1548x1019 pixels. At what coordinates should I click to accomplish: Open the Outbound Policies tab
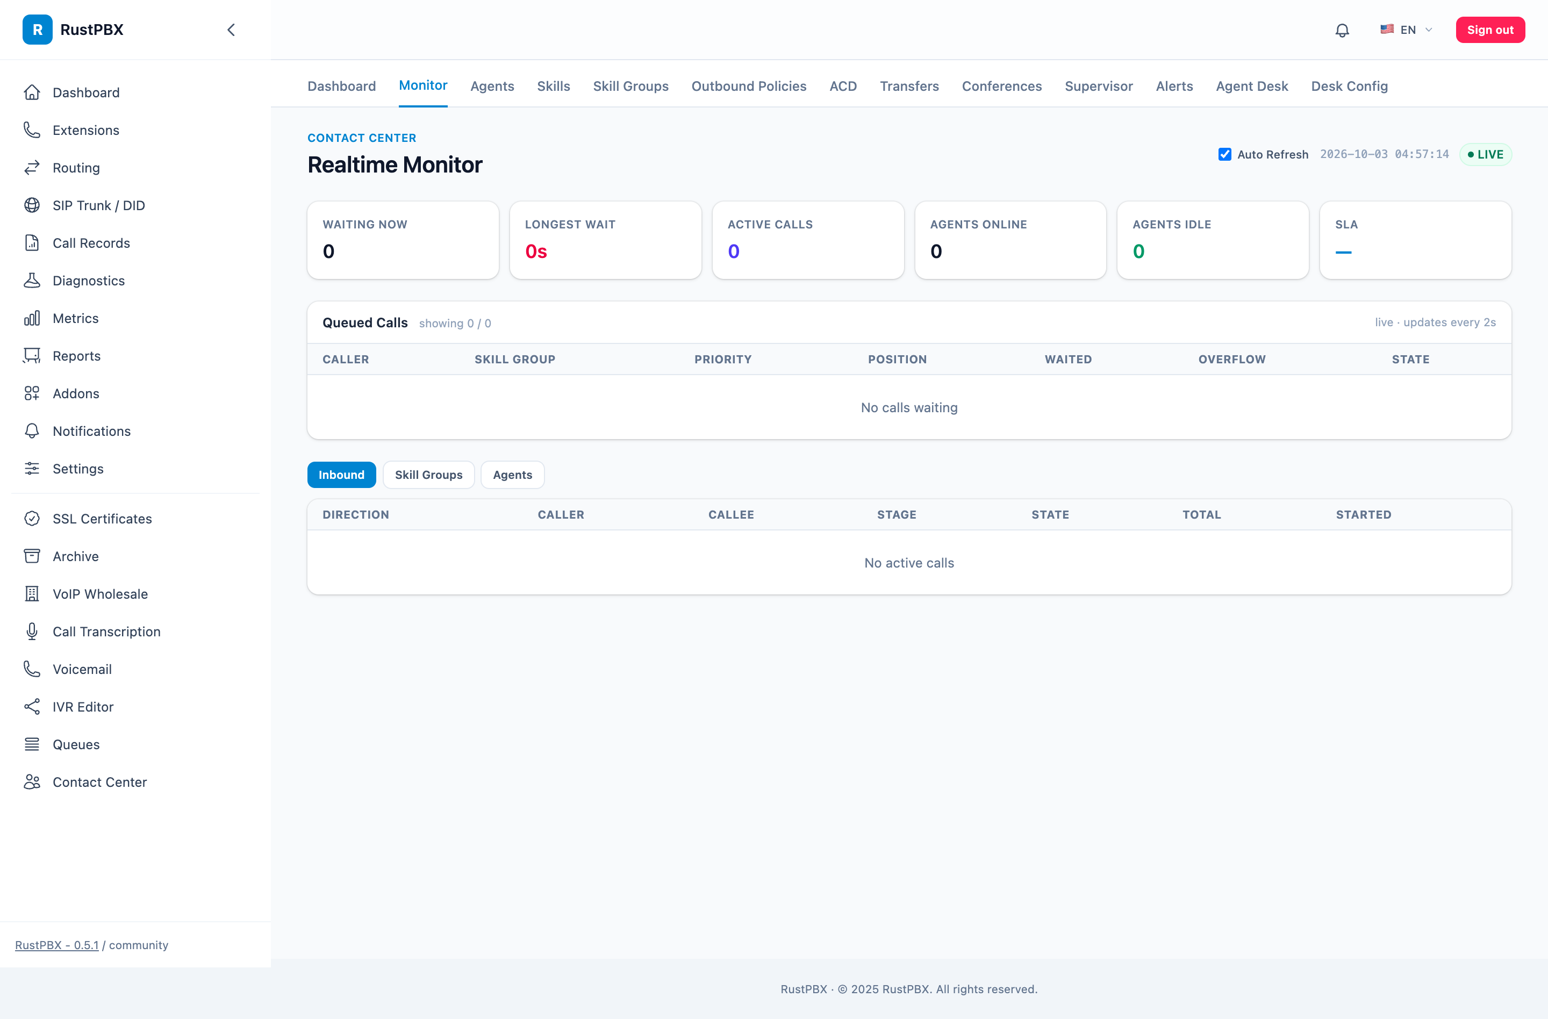point(749,86)
